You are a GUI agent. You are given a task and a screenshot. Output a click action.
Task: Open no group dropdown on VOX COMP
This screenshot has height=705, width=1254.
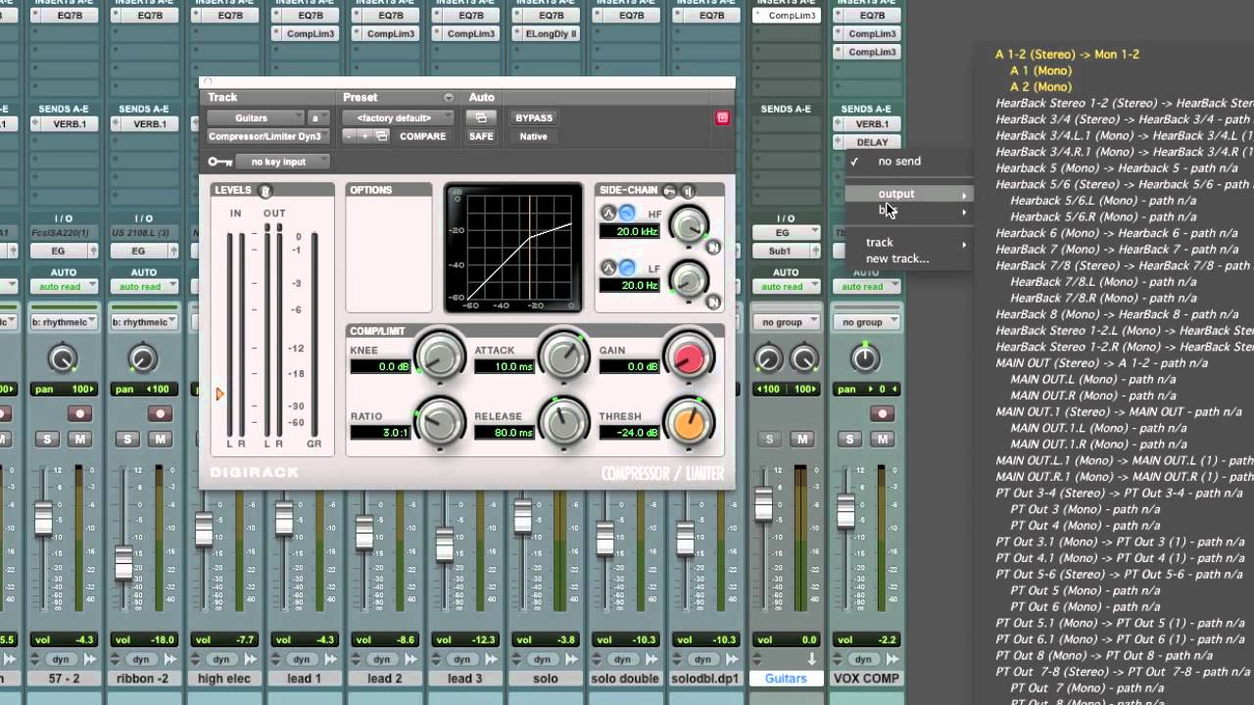point(866,322)
